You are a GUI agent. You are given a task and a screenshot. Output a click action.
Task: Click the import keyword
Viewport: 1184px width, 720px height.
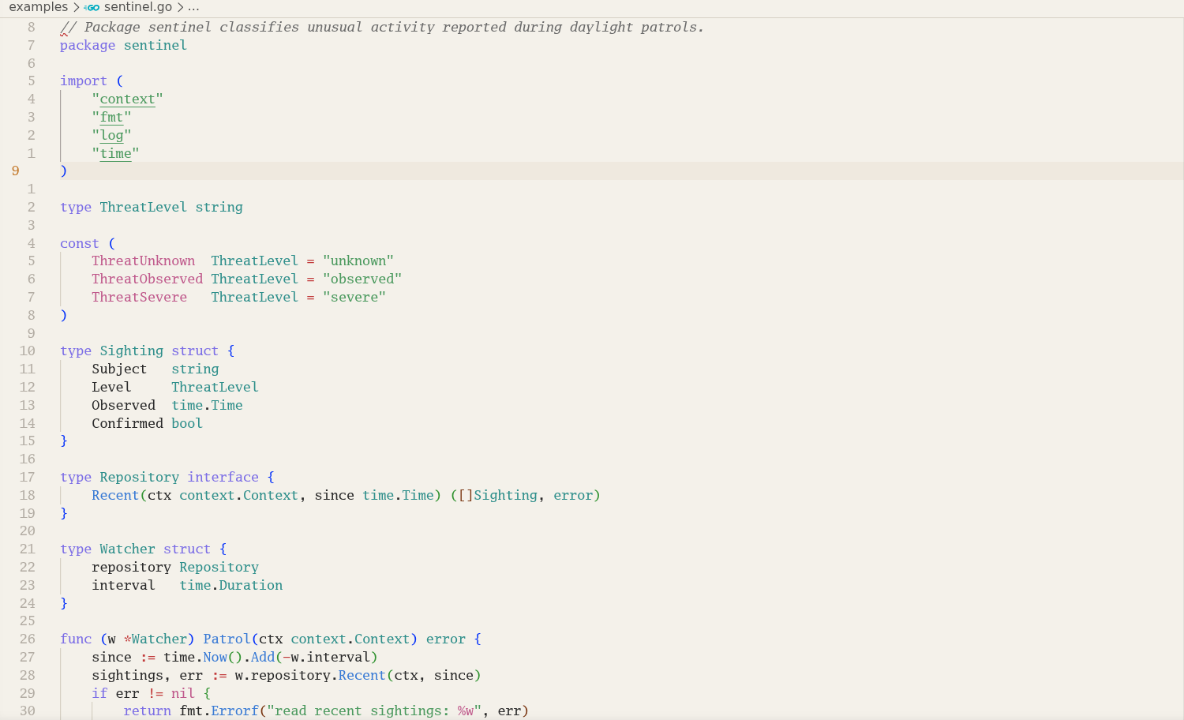[84, 81]
